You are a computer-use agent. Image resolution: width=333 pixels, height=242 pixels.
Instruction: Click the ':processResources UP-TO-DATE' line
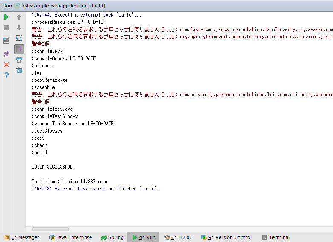(67, 22)
